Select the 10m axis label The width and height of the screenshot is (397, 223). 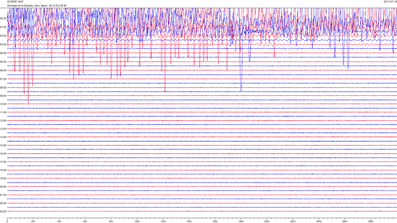137,221
